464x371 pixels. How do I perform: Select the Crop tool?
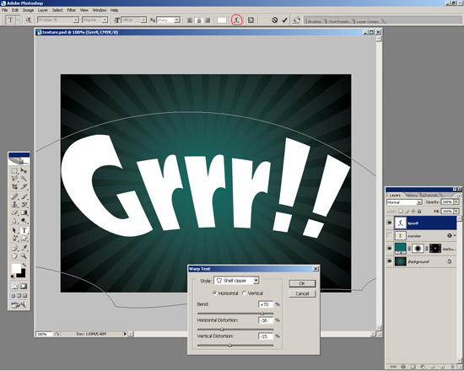[x=14, y=186]
